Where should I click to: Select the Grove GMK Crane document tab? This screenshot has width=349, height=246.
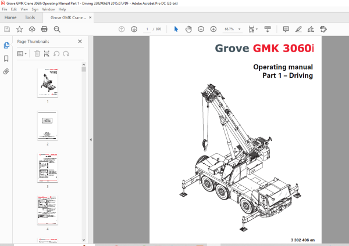pos(68,17)
